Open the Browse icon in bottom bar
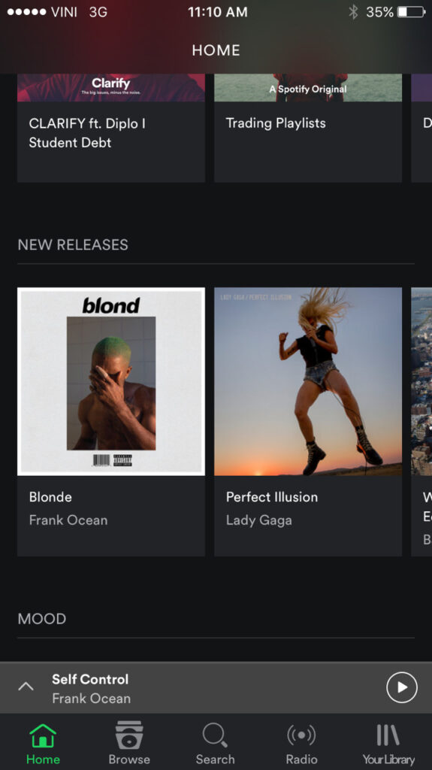This screenshot has height=770, width=432. point(129,735)
